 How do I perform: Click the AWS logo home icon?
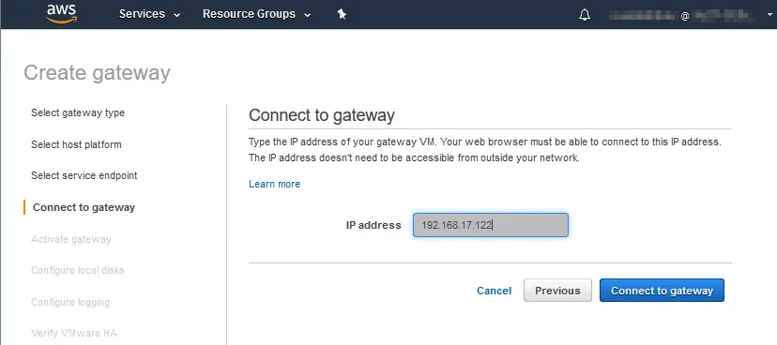tap(61, 14)
